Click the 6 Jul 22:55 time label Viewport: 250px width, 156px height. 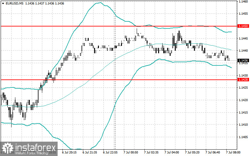pos(110,152)
